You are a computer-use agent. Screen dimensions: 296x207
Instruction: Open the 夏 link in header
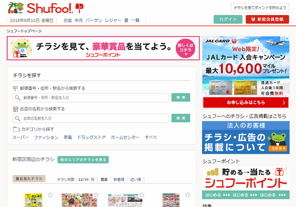[126, 20]
